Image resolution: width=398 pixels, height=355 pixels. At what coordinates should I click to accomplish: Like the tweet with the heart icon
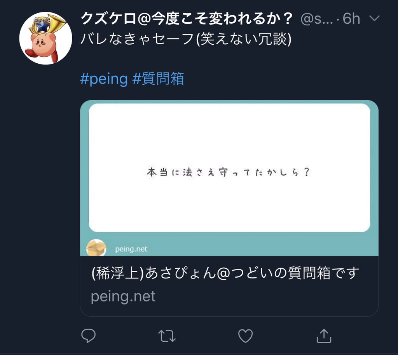pos(246,336)
